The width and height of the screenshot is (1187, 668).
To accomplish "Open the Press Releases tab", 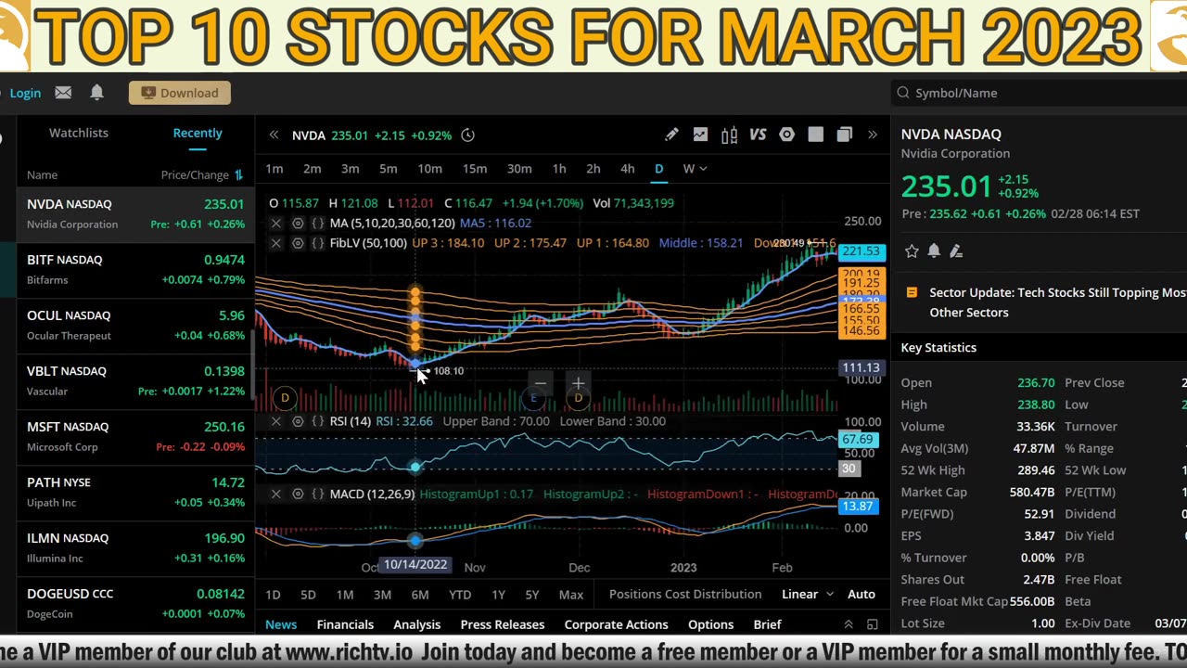I will 503,625.
